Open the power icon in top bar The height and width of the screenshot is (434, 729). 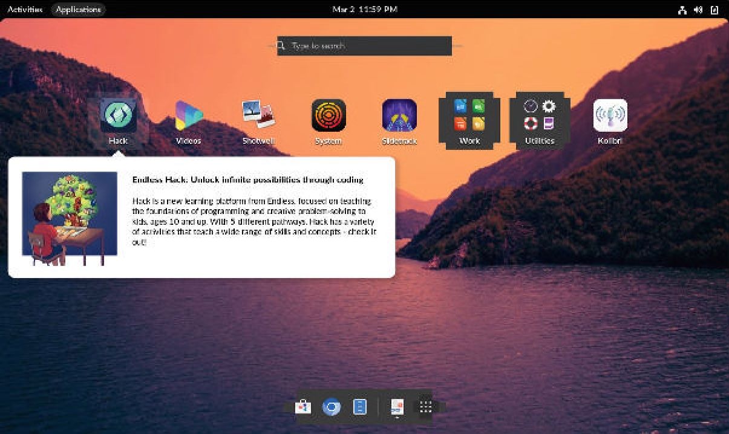click(x=714, y=10)
